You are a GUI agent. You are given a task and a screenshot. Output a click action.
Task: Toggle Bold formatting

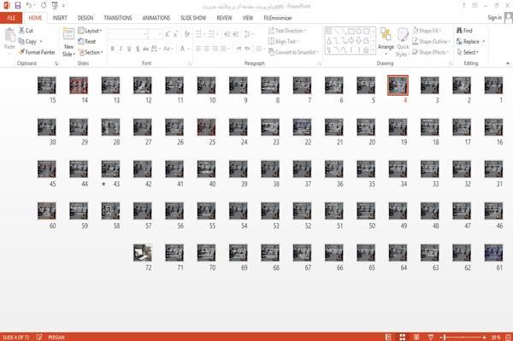(x=113, y=49)
